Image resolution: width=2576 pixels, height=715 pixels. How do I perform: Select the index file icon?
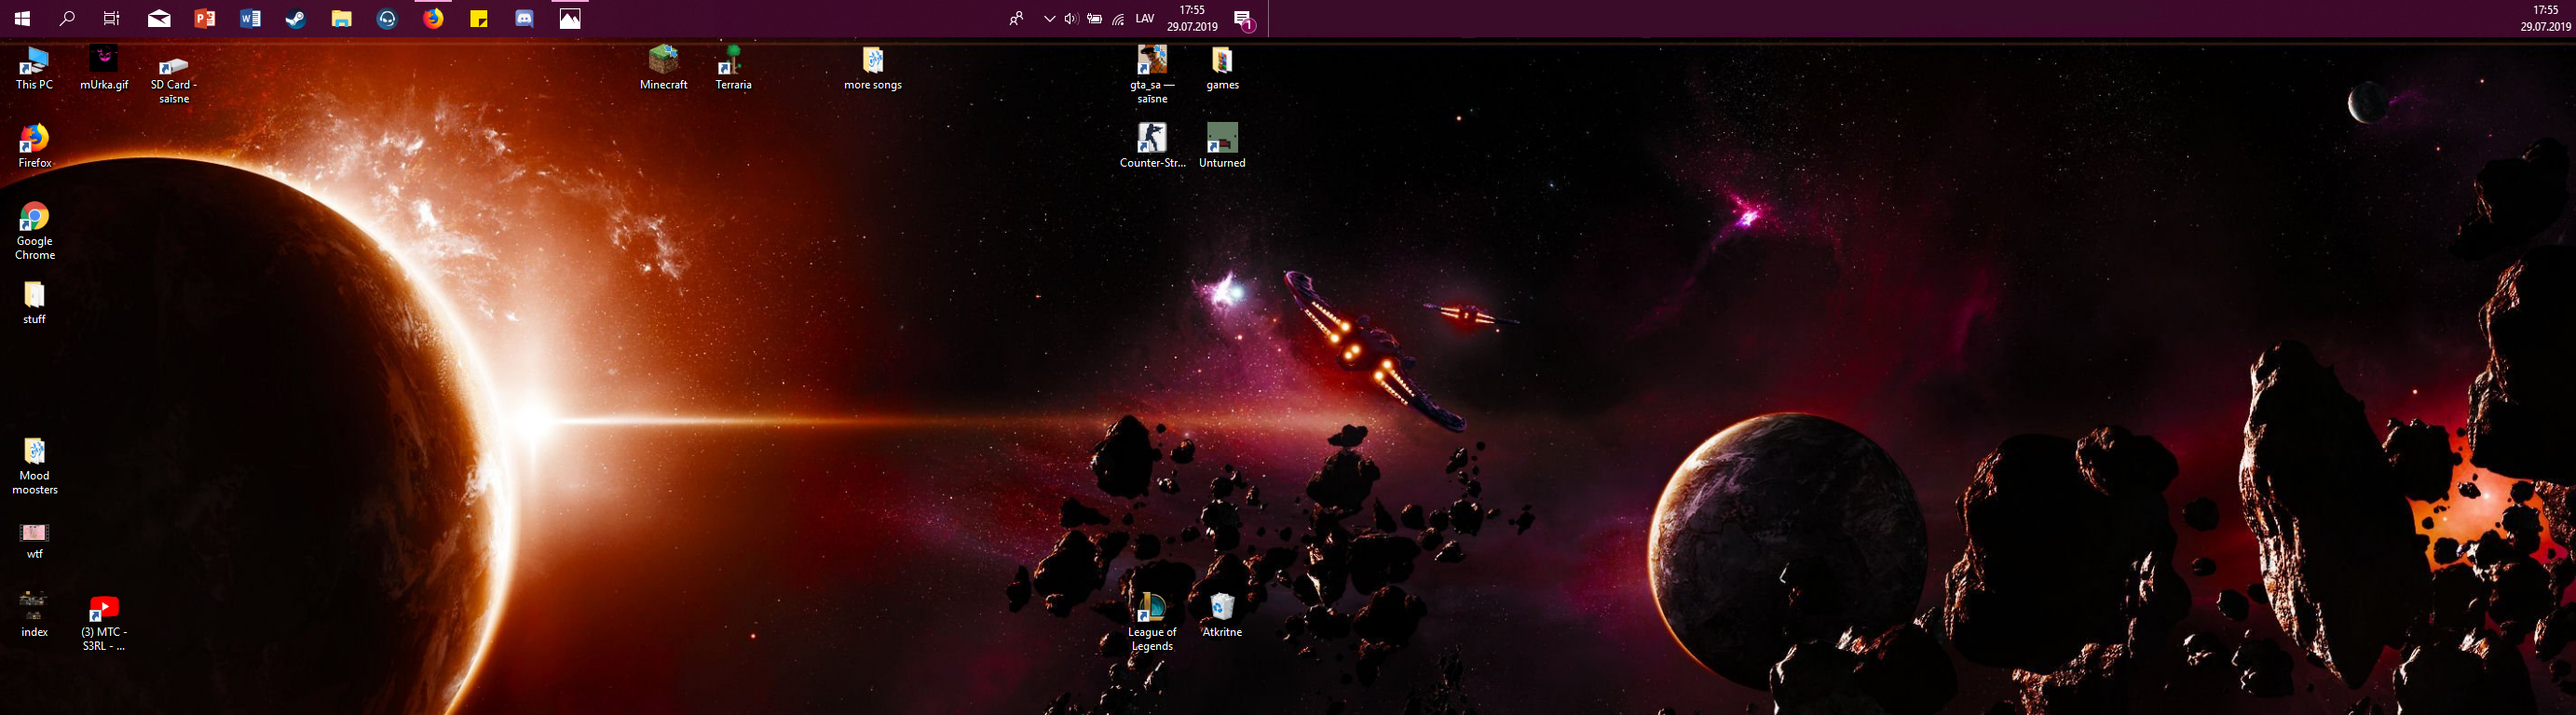click(34, 614)
